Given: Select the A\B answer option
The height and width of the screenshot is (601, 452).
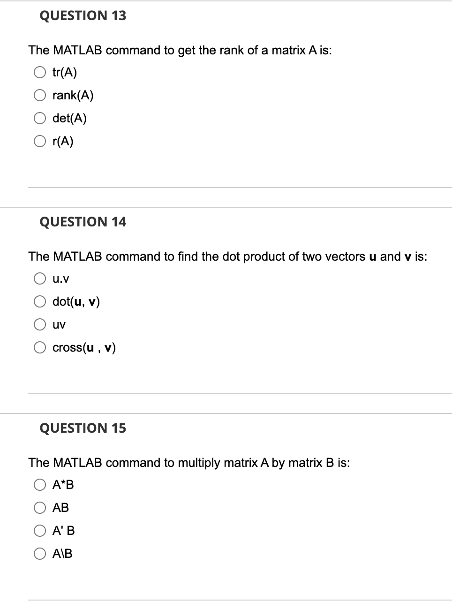Looking at the screenshot, I should pos(40,554).
